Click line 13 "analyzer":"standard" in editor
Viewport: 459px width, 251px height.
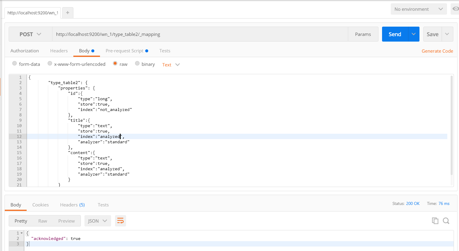[x=104, y=142]
